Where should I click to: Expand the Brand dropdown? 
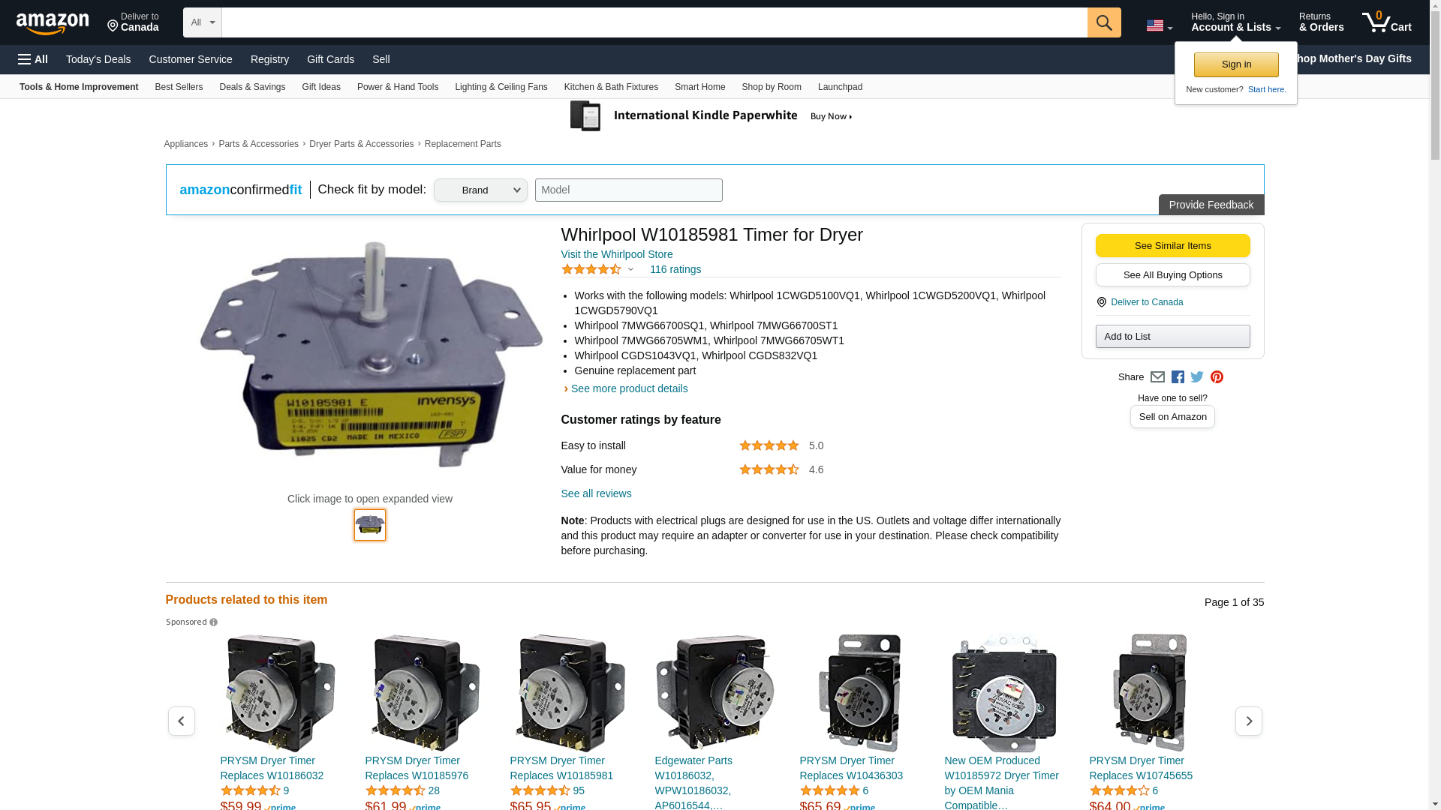coord(480,190)
